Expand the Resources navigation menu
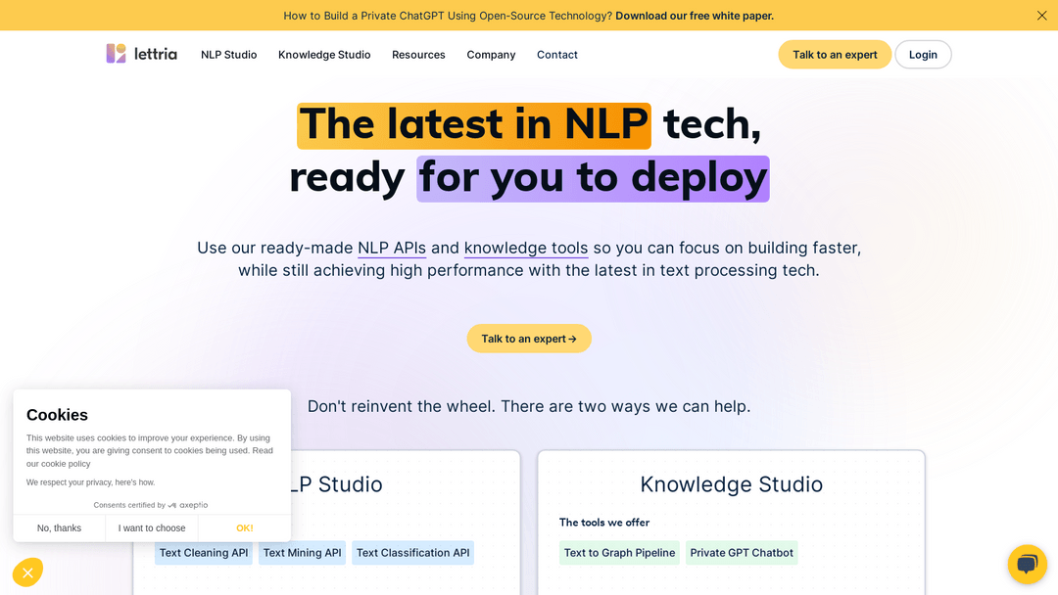Viewport: 1058px width, 595px height. click(418, 55)
